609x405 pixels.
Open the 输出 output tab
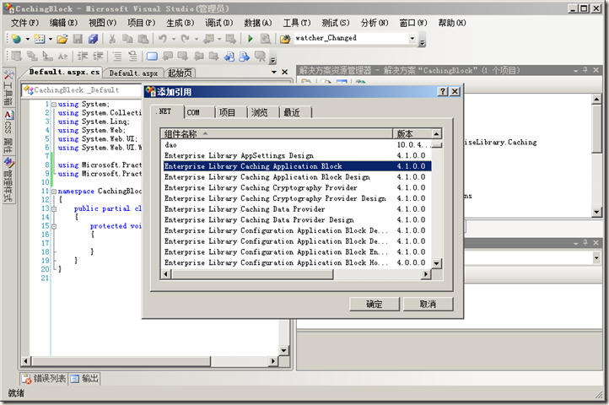coord(84,379)
